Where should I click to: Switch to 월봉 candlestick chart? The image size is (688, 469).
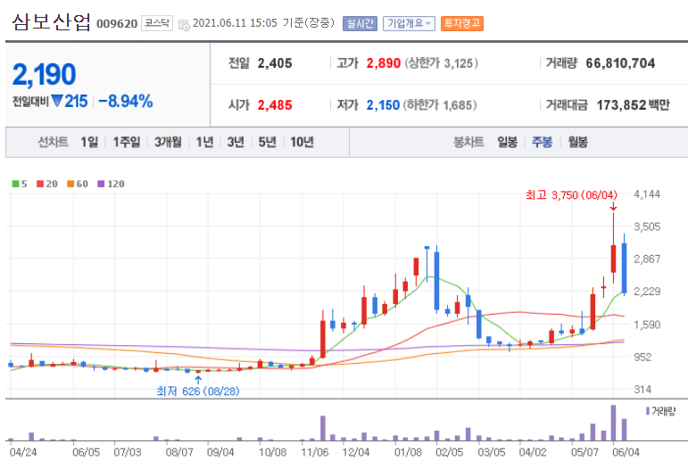click(x=577, y=142)
